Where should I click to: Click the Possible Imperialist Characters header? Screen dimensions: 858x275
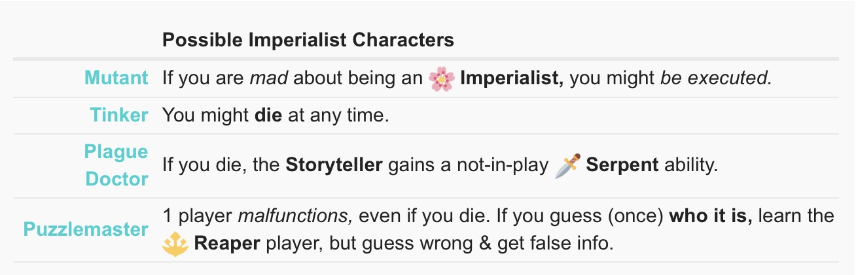coord(308,40)
